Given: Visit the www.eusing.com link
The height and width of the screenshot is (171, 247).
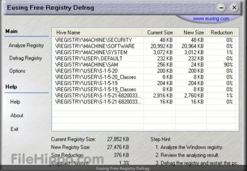Looking at the screenshot, I should click(x=211, y=19).
